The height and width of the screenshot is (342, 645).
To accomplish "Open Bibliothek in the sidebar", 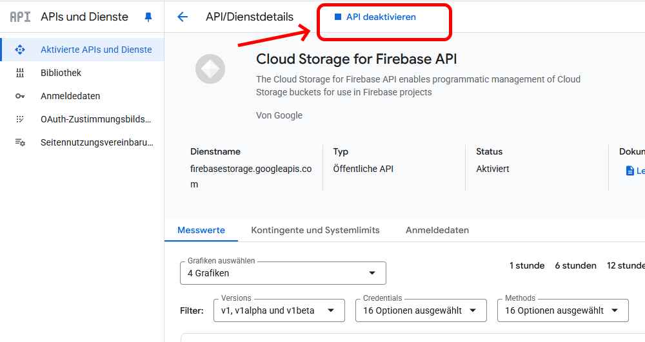I will coord(61,73).
